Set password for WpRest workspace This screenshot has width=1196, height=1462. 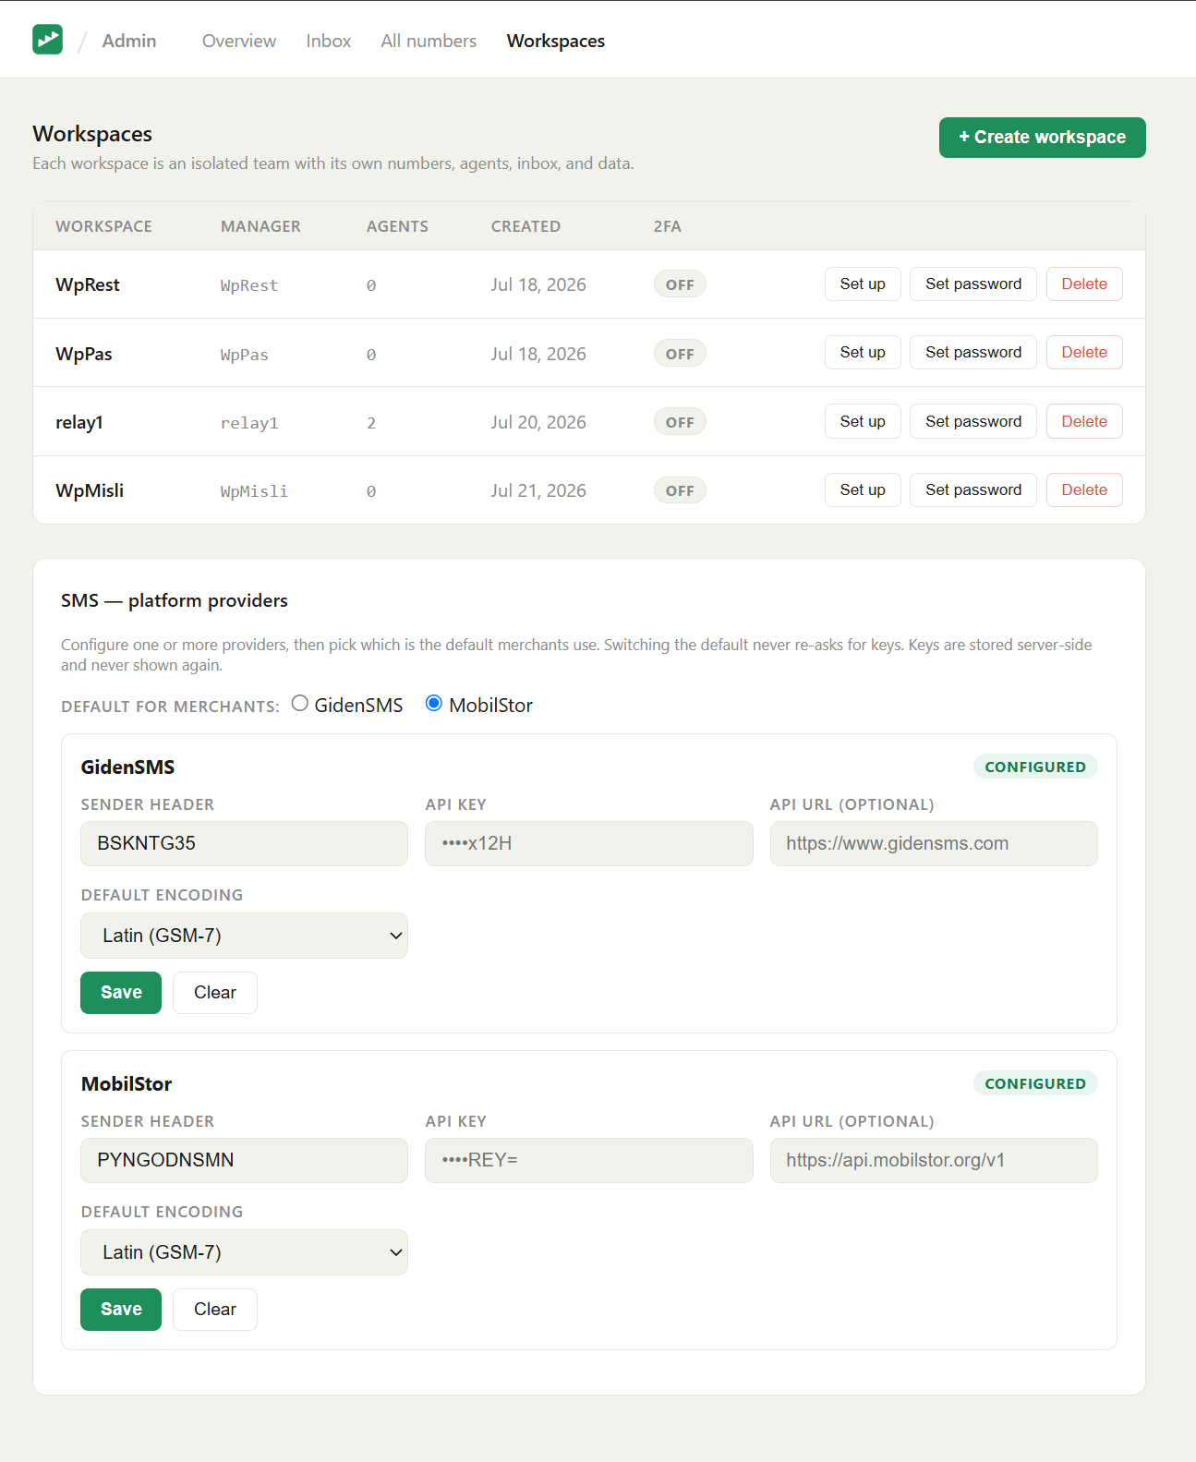tap(973, 284)
